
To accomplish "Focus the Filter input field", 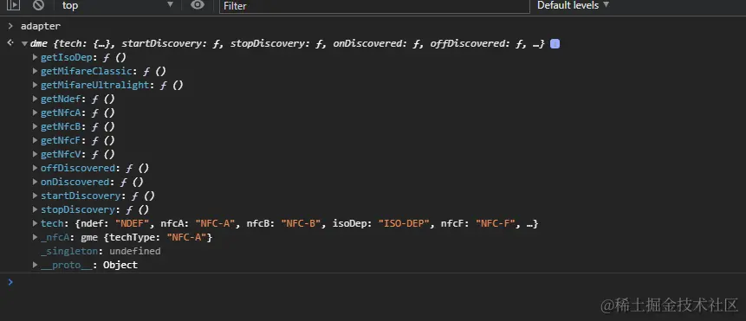I will 374,6.
